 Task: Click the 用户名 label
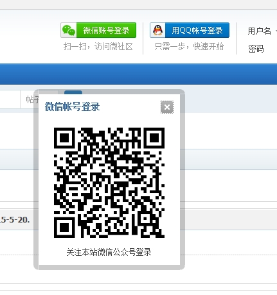pyautogui.click(x=259, y=31)
